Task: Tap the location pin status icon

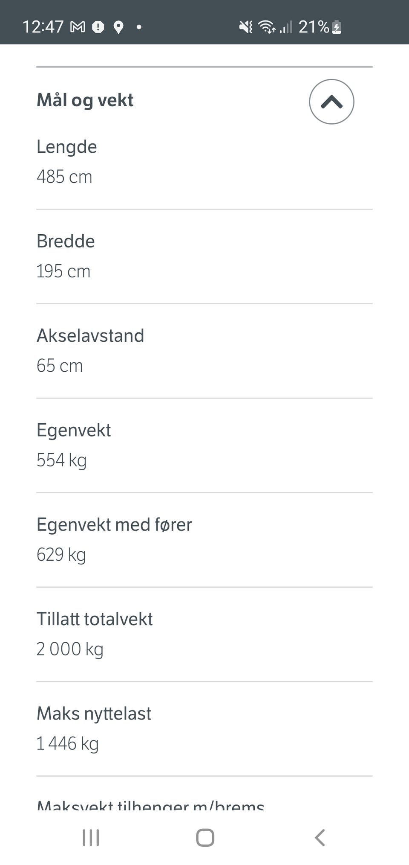Action: (118, 27)
